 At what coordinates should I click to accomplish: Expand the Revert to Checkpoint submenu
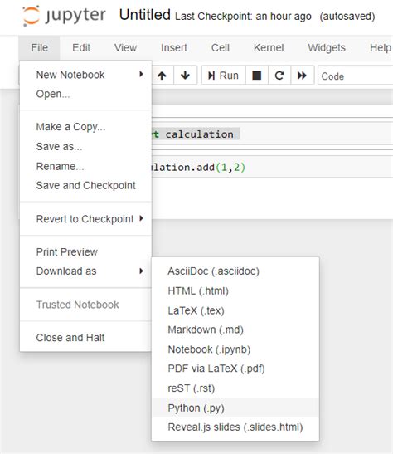pos(86,219)
